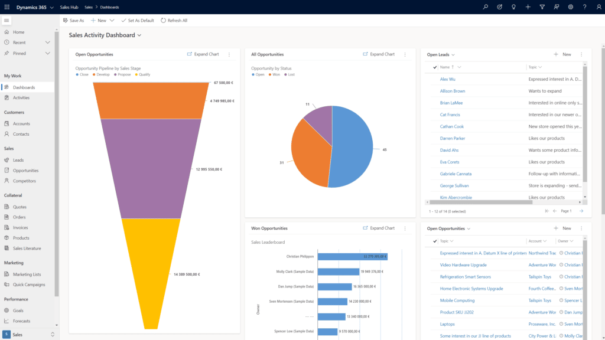
Task: Click Refresh All button
Action: coord(174,21)
